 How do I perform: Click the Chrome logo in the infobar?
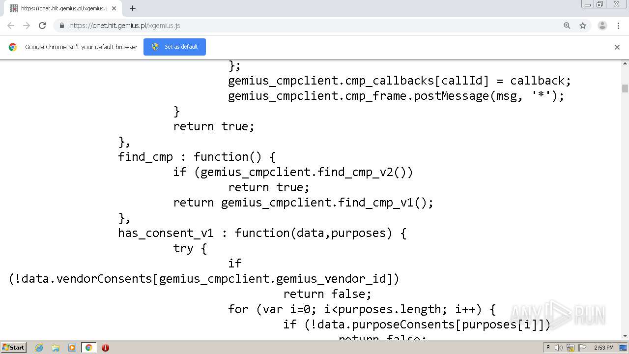pyautogui.click(x=13, y=47)
